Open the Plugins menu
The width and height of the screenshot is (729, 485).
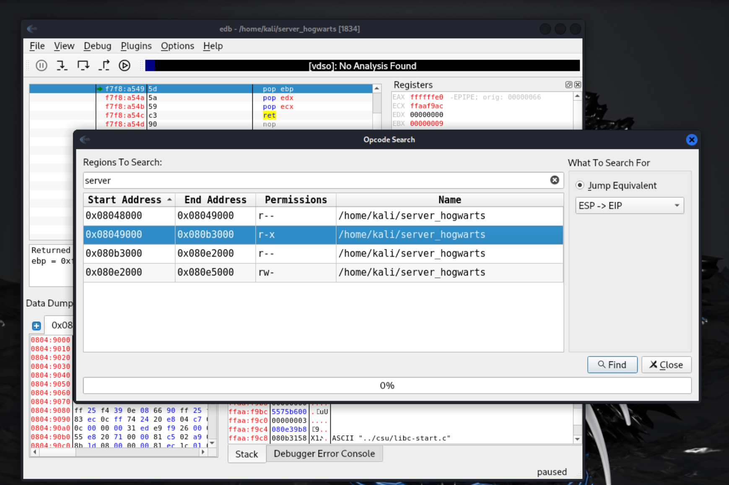pos(136,46)
